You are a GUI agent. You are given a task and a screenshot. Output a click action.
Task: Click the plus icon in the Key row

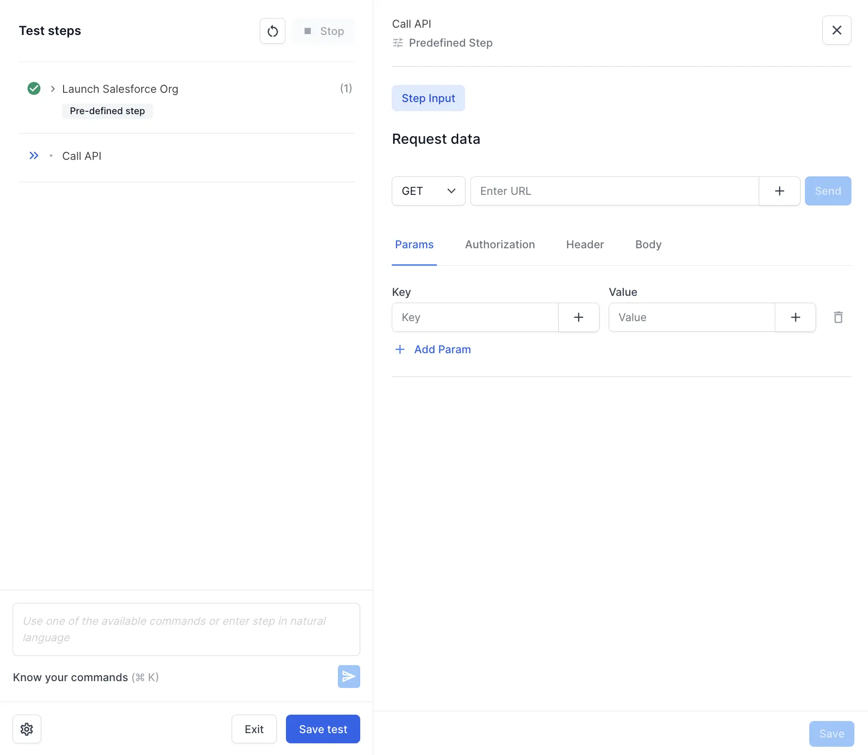(x=579, y=317)
